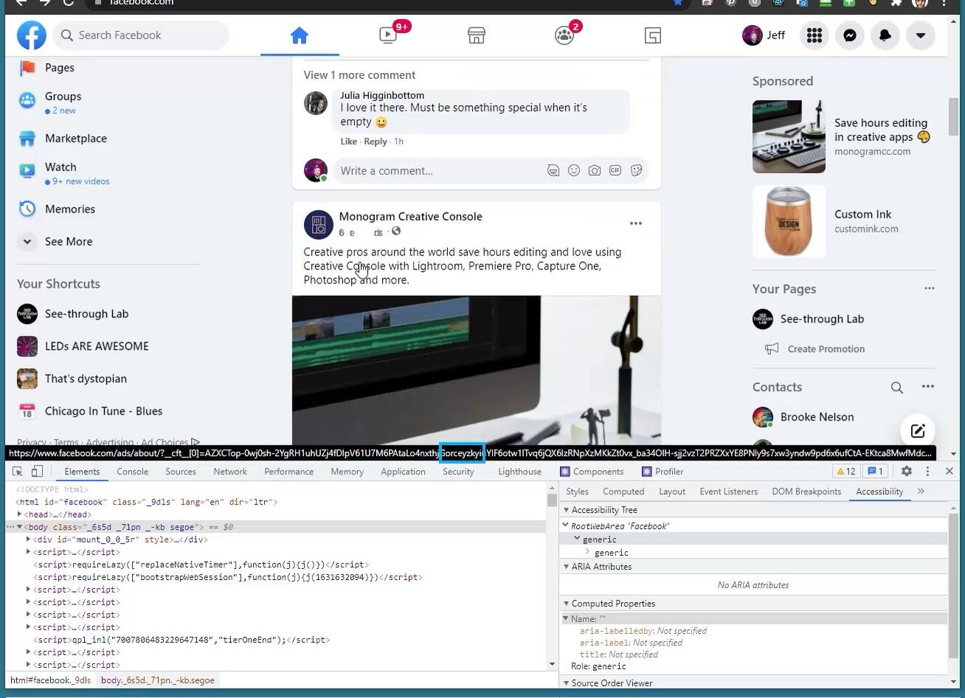
Task: Switch to DevTools Console tab
Action: (x=133, y=471)
